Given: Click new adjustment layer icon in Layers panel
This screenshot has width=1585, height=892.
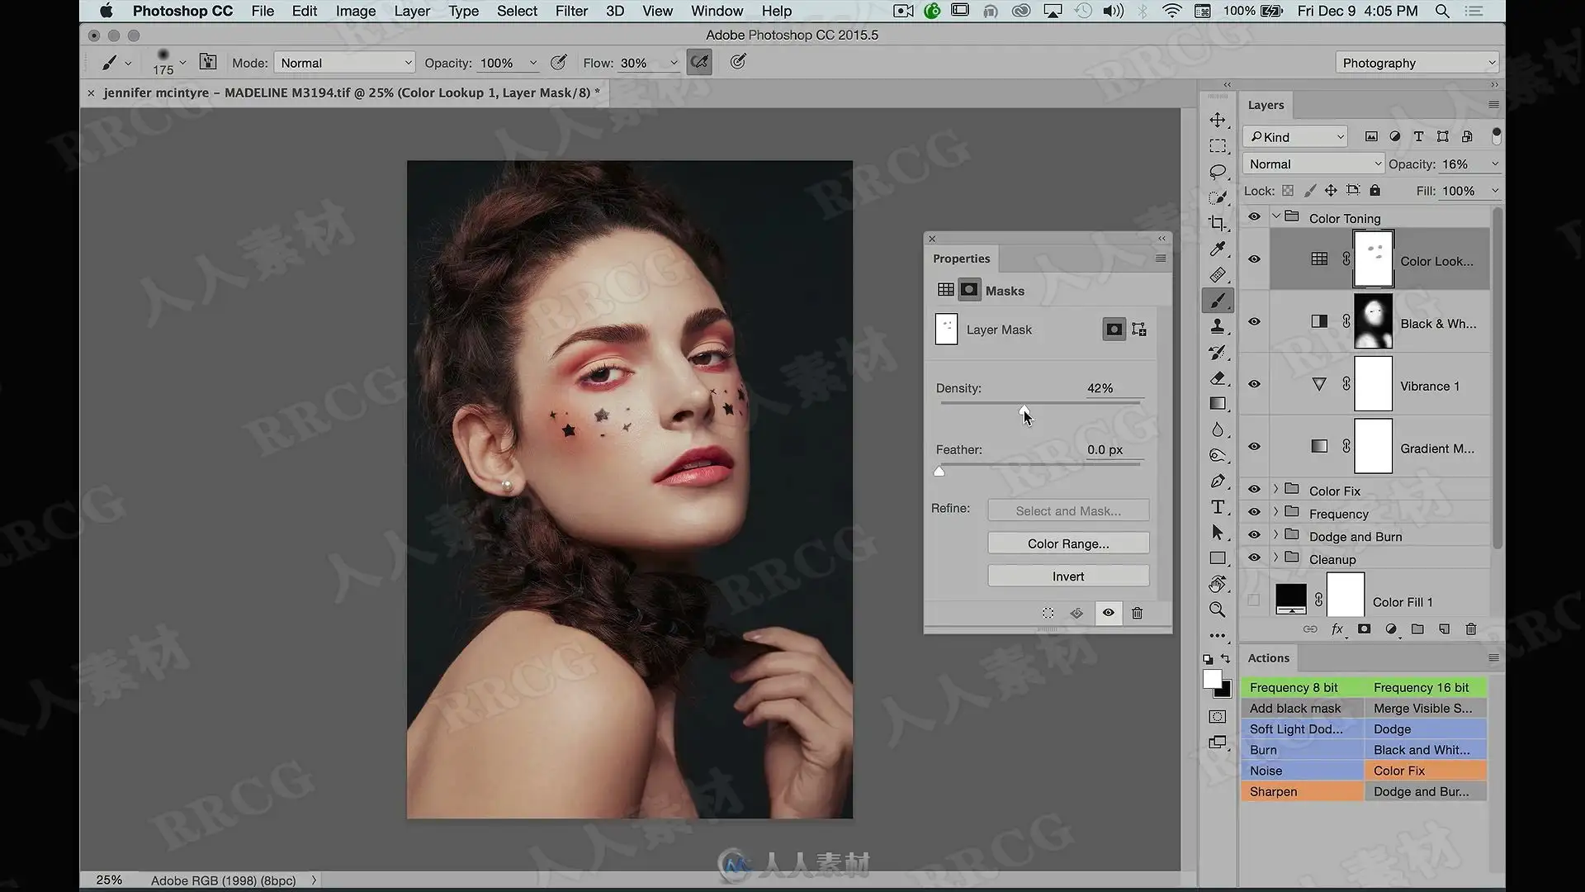Looking at the screenshot, I should [x=1391, y=629].
